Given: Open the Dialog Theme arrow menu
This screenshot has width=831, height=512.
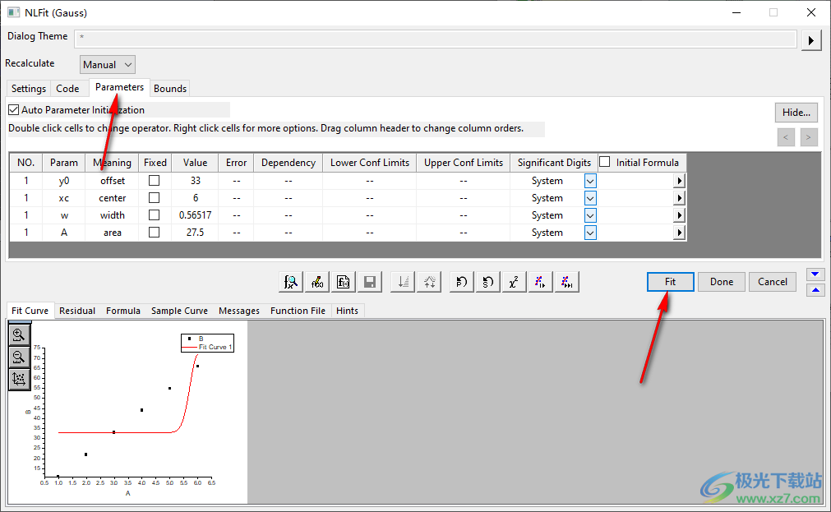Looking at the screenshot, I should (811, 40).
